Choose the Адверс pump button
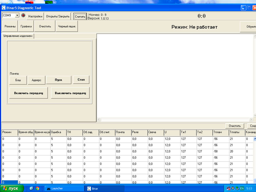 [36, 80]
